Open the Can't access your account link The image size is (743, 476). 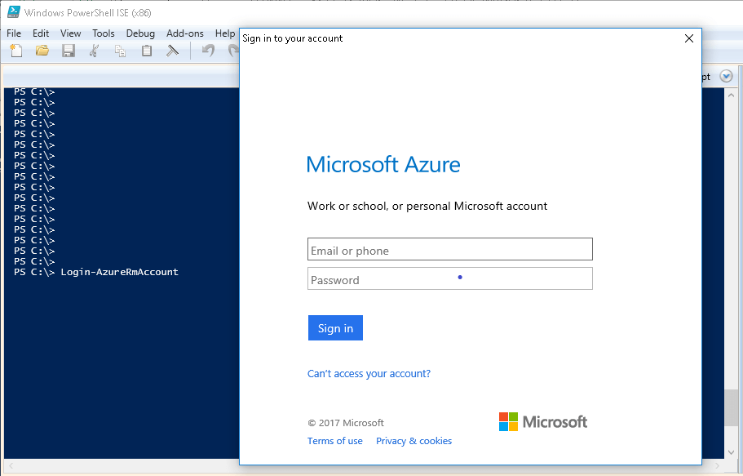(x=369, y=373)
